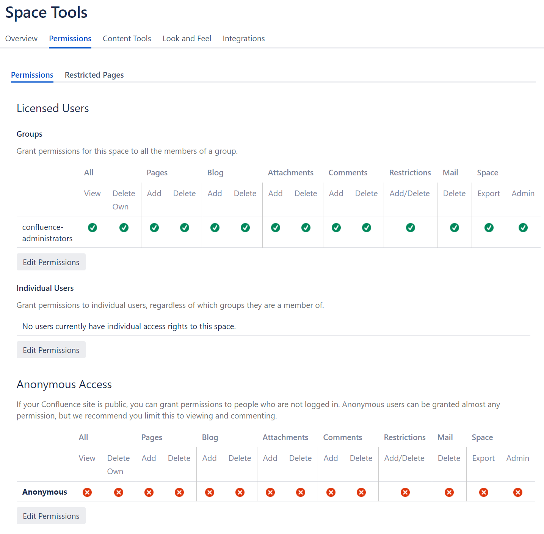Open the Look and Feel section
The image size is (544, 534).
pos(187,38)
